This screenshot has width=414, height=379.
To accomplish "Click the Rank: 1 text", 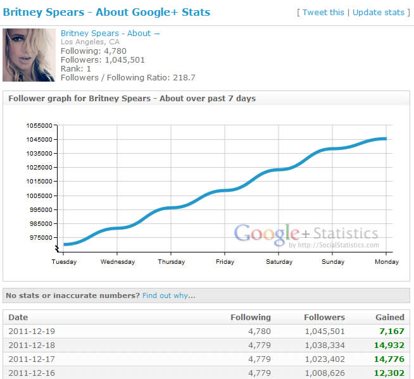I will 76,68.
